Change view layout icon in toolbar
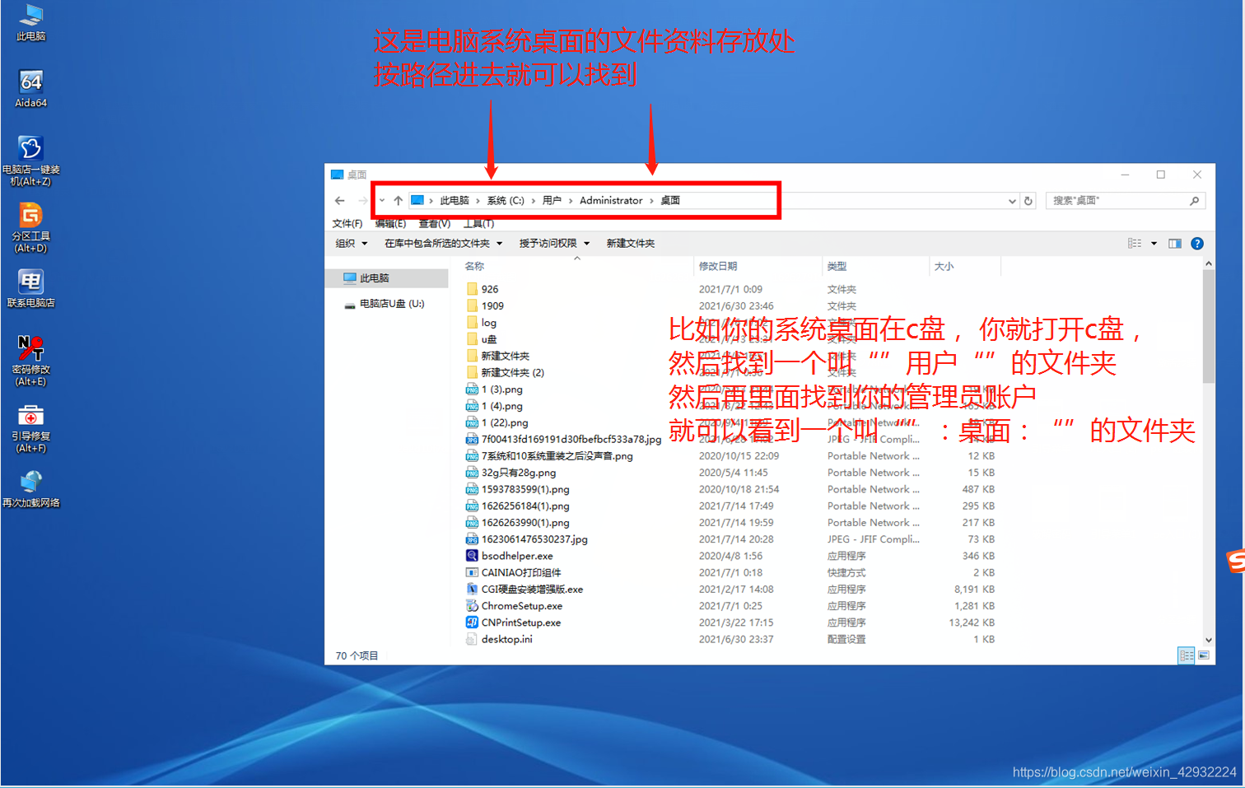The image size is (1245, 788). click(1135, 243)
